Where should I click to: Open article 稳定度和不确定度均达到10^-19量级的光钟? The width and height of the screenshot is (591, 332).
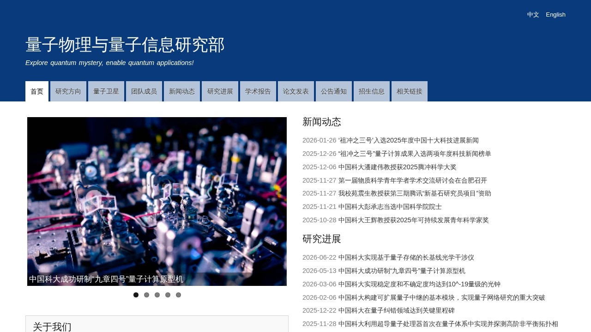pos(419,284)
